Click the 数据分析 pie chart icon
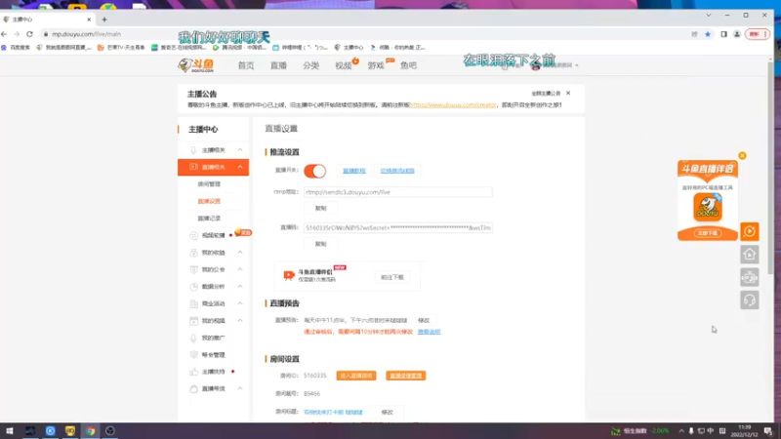The image size is (781, 439). click(193, 287)
